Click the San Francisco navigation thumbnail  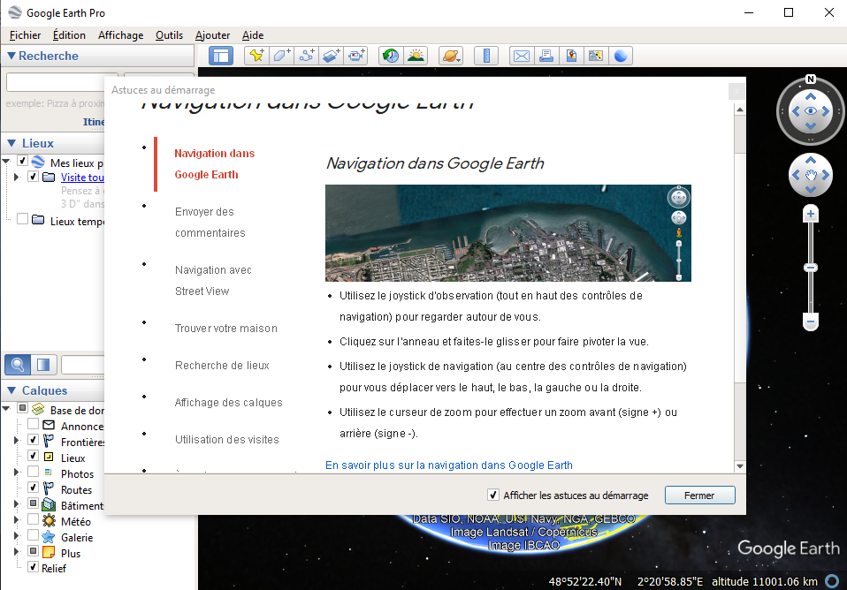coord(507,232)
